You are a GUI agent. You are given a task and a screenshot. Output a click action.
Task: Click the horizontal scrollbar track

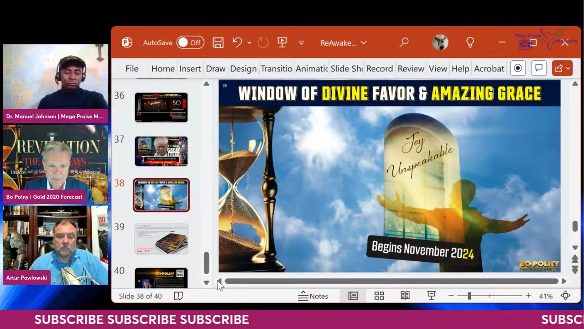pyautogui.click(x=391, y=281)
